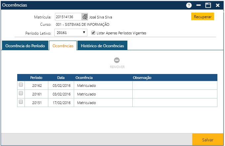Click the Salvar button
225x146 pixels.
208,140
